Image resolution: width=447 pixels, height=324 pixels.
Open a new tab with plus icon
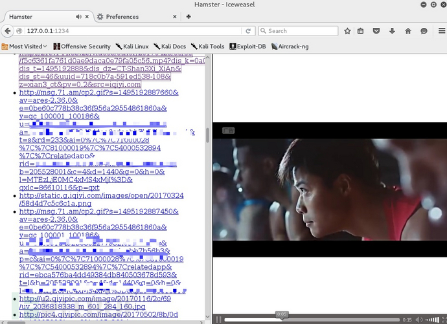tap(189, 17)
